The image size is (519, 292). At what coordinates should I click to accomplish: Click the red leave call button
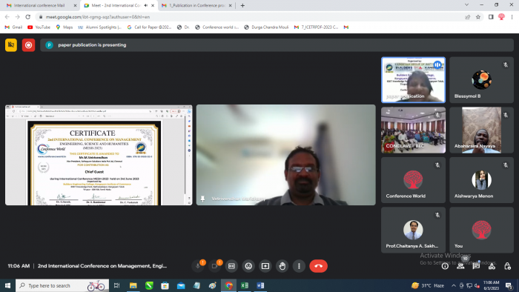coord(318,266)
